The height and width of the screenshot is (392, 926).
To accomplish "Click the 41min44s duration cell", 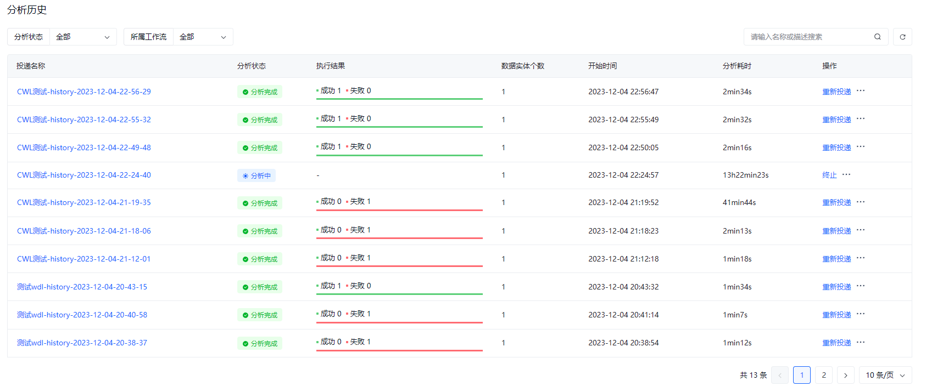I will (x=739, y=202).
